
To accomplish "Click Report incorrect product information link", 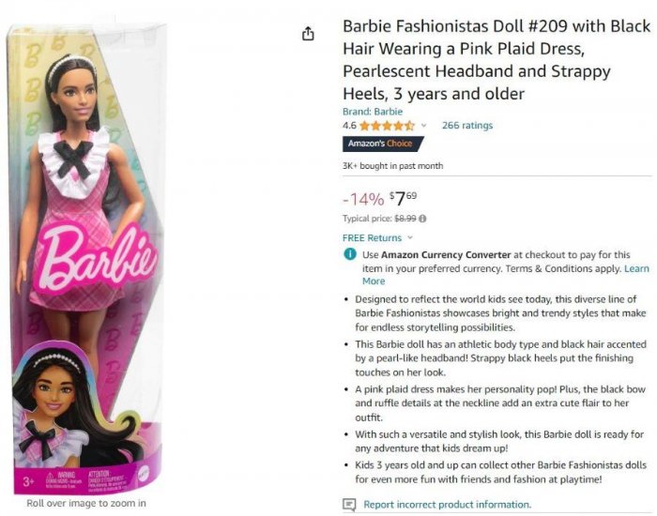I will coord(447,505).
